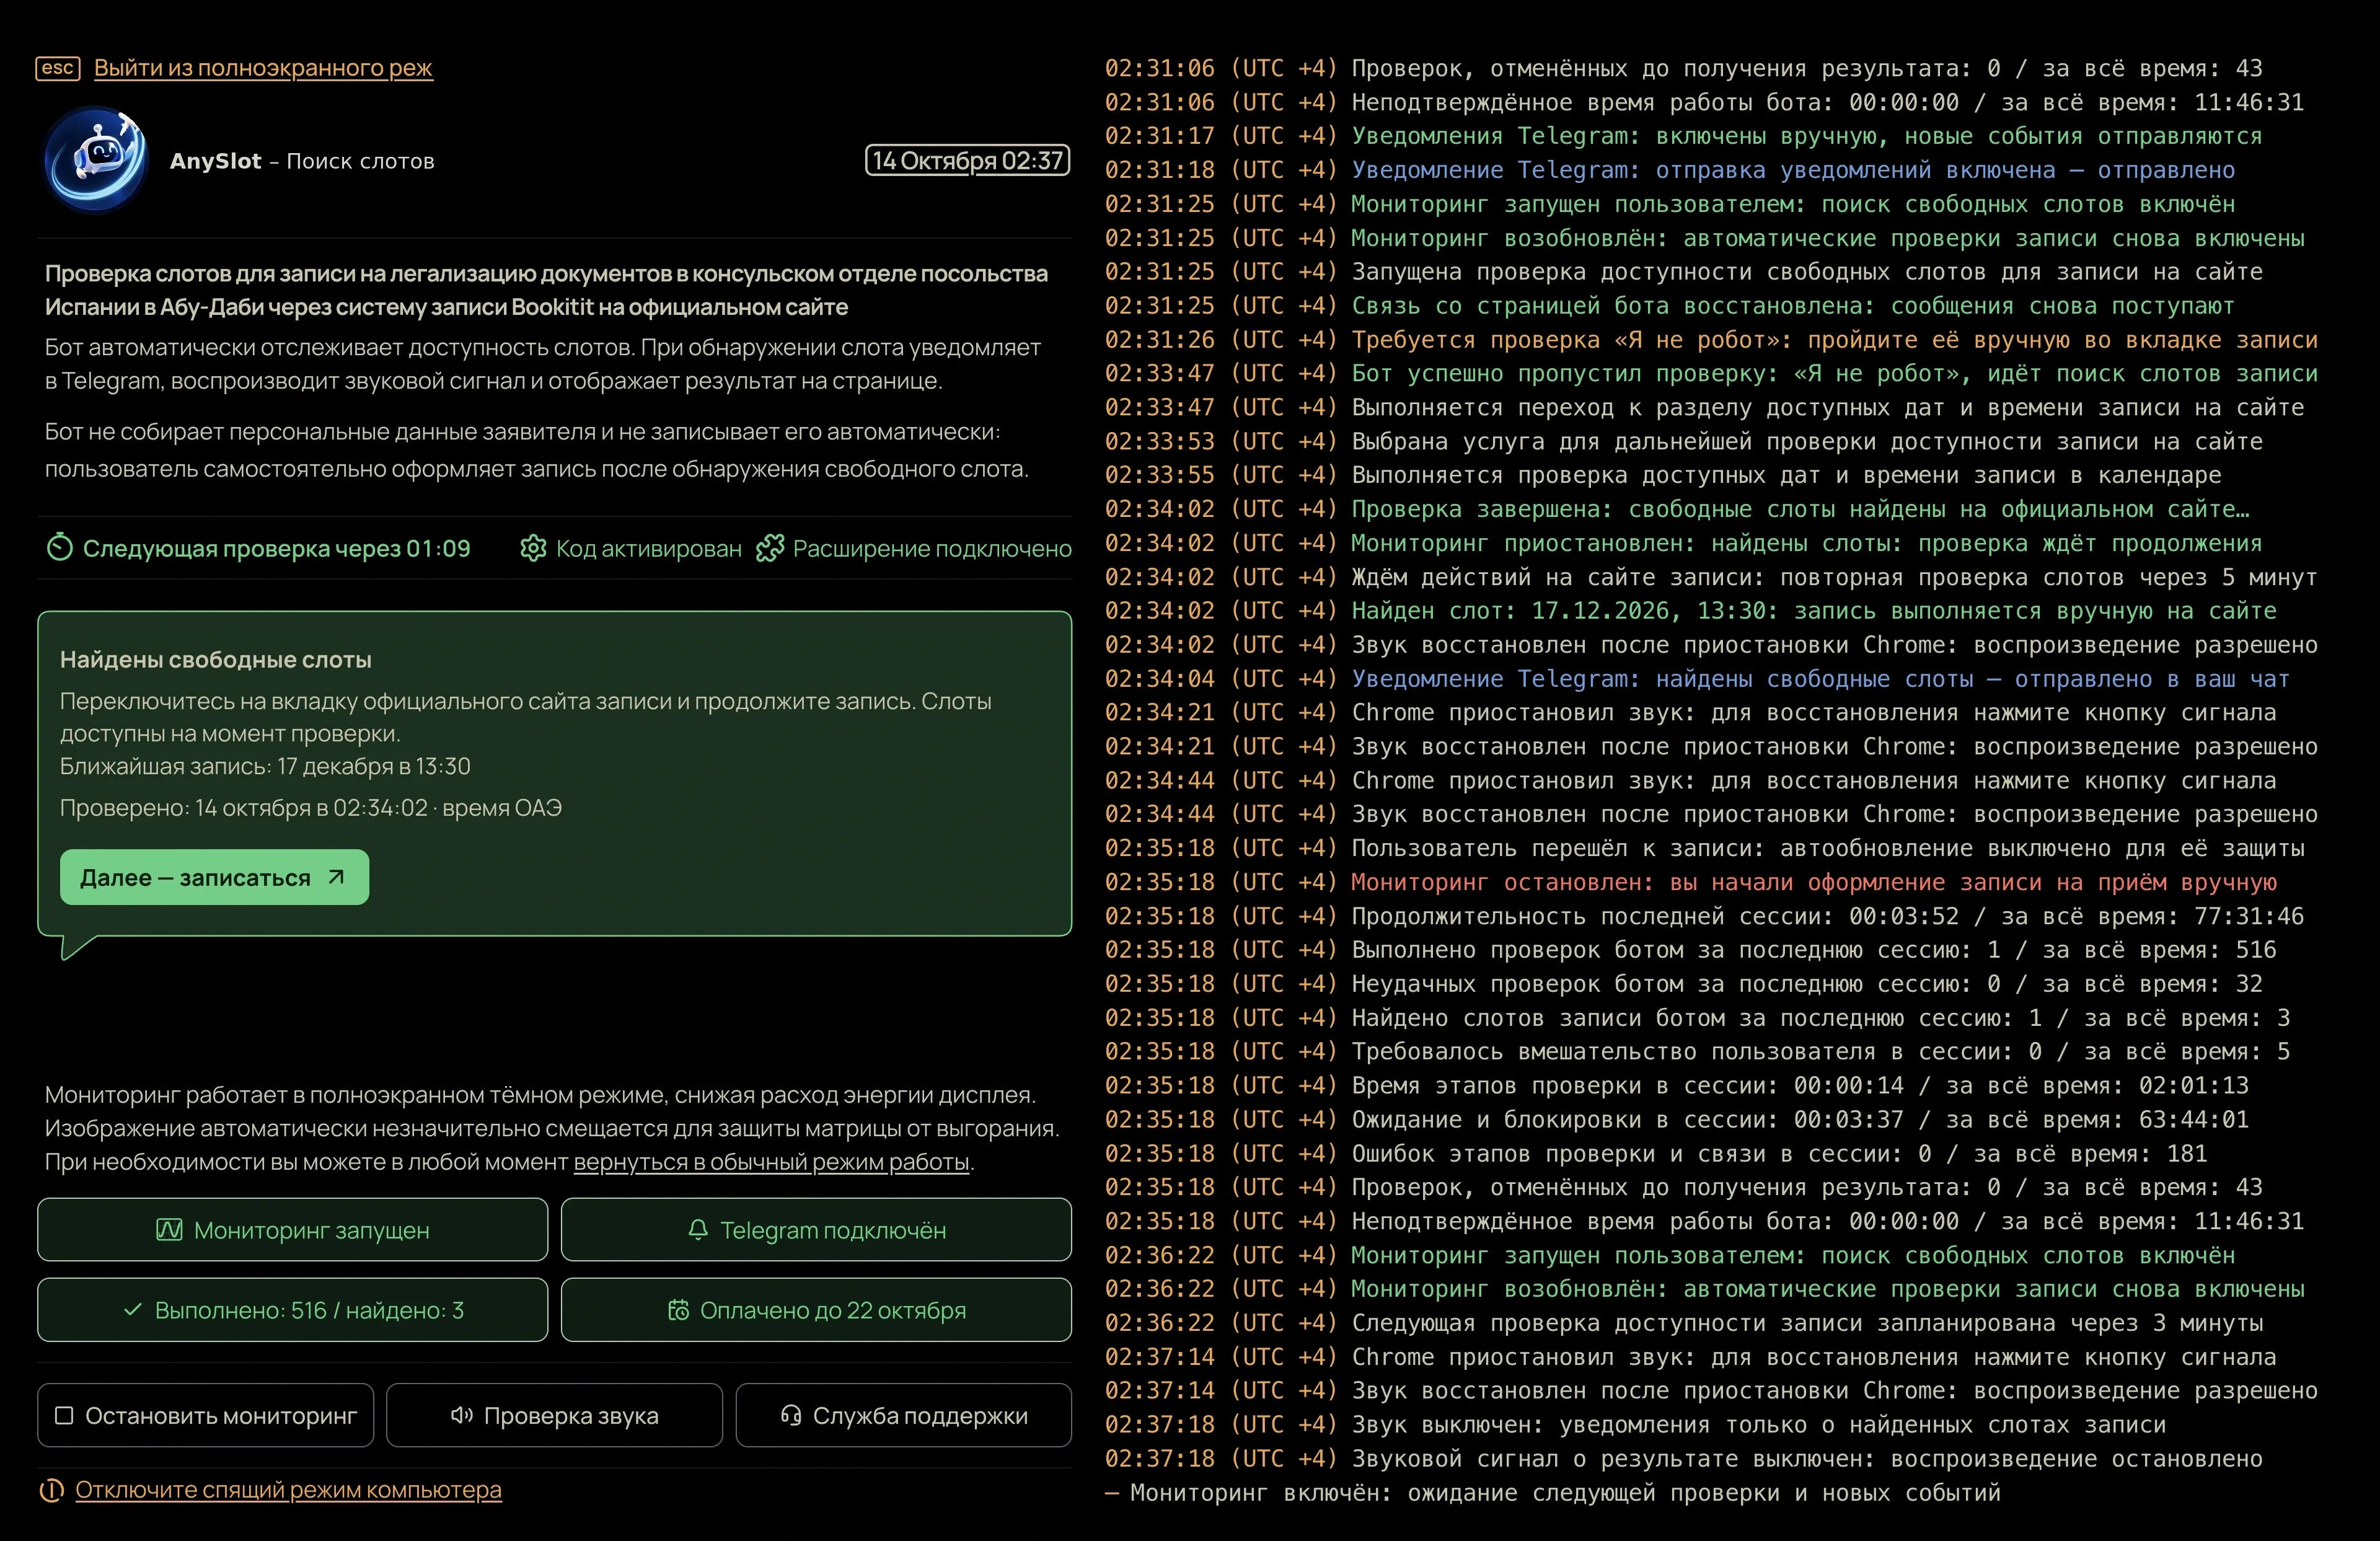Image resolution: width=2380 pixels, height=1541 pixels.
Task: Open 'Служба поддержки' support
Action: tap(904, 1415)
